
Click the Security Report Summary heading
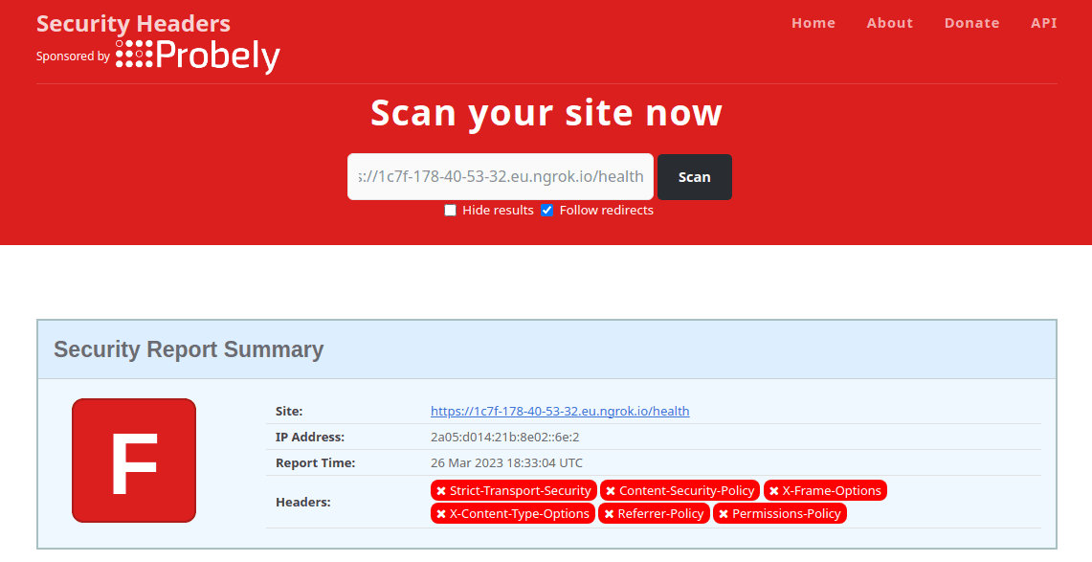pos(189,349)
